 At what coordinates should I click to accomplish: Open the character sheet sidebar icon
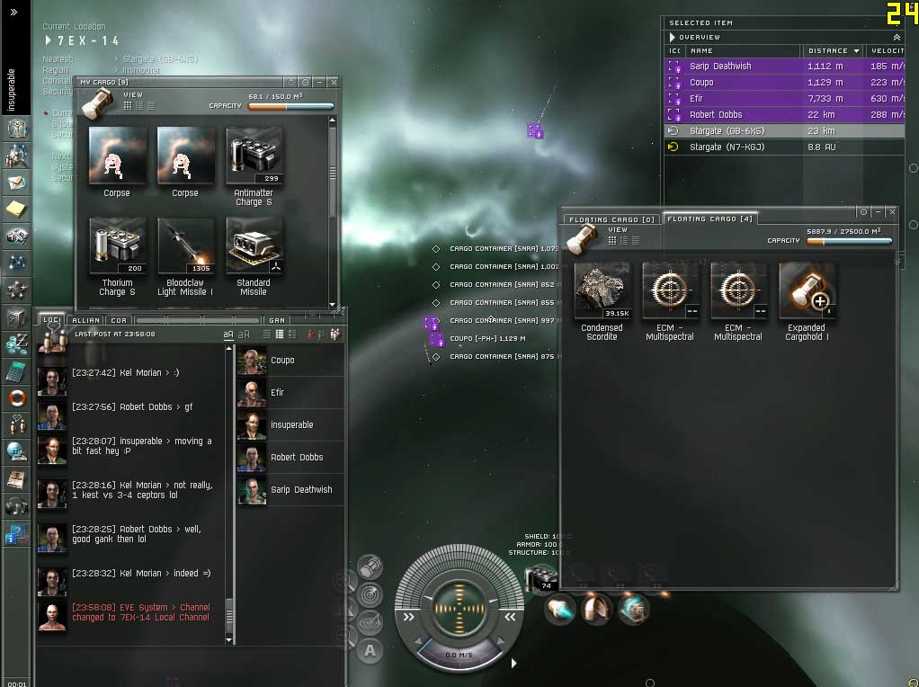(x=16, y=127)
